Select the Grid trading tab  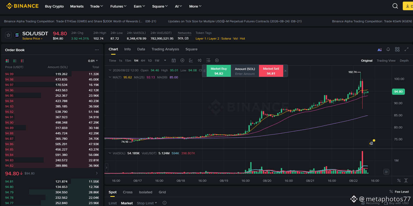[x=162, y=192]
